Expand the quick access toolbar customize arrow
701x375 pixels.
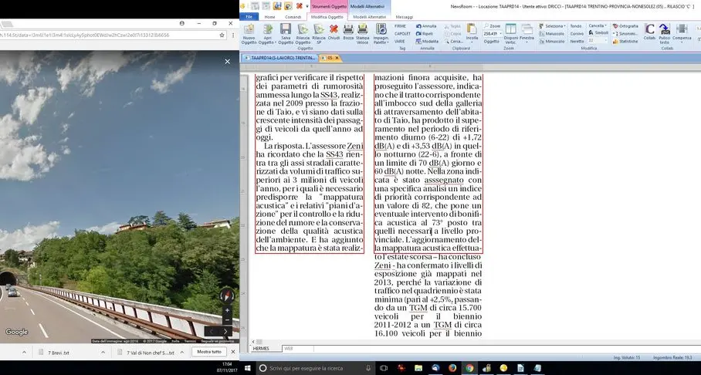point(307,6)
